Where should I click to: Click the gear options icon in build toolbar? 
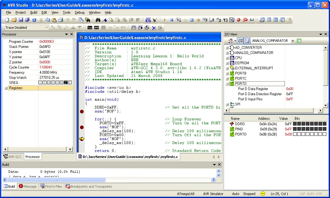pyautogui.click(x=160, y=28)
